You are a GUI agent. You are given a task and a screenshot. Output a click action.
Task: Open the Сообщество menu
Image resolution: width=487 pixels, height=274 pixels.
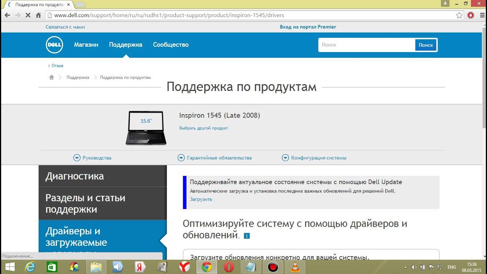point(171,45)
